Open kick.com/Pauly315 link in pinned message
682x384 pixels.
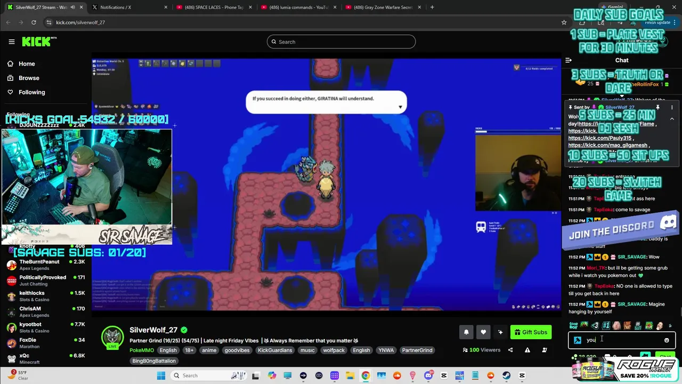tap(600, 138)
